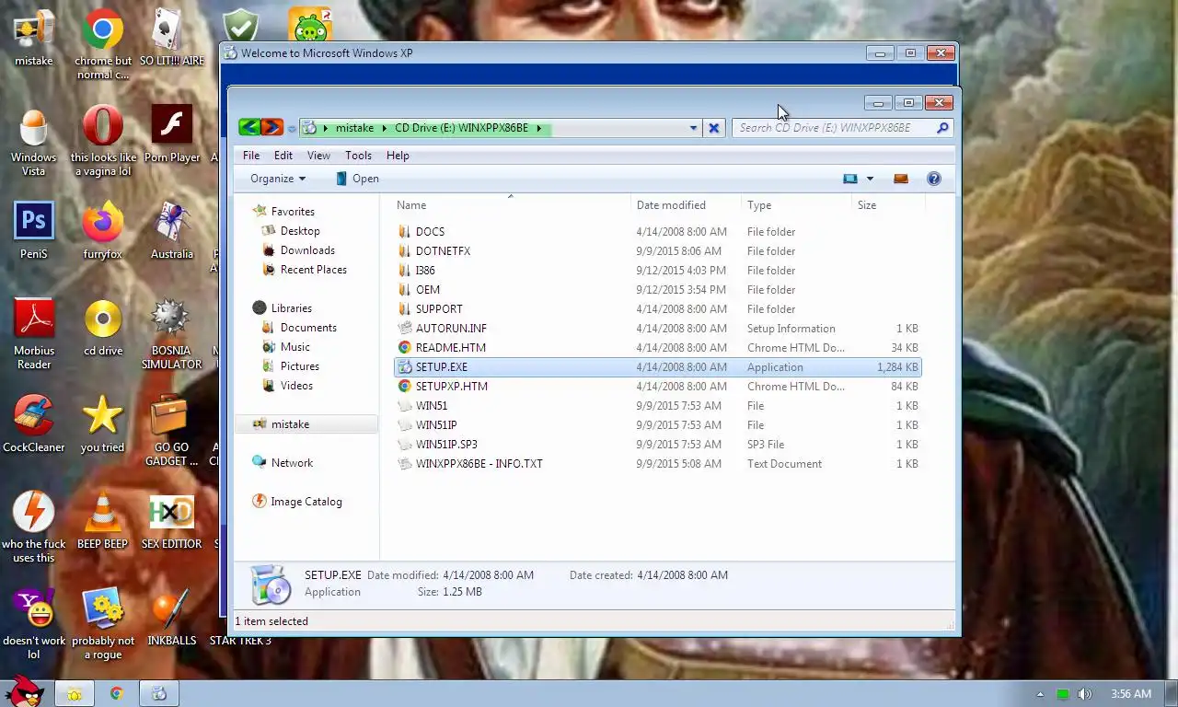Click the blue X button beside address bar

click(x=713, y=128)
